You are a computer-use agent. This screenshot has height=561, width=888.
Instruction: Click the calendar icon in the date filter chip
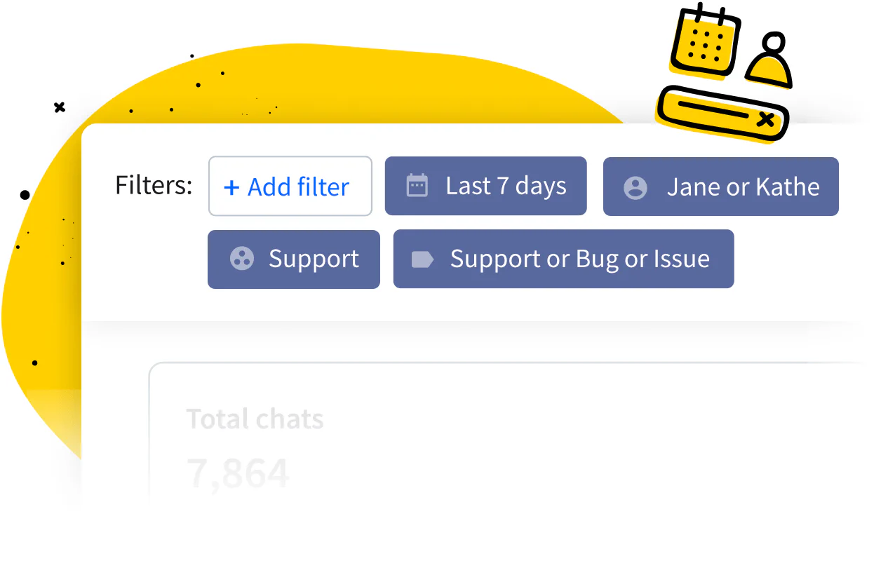(417, 186)
